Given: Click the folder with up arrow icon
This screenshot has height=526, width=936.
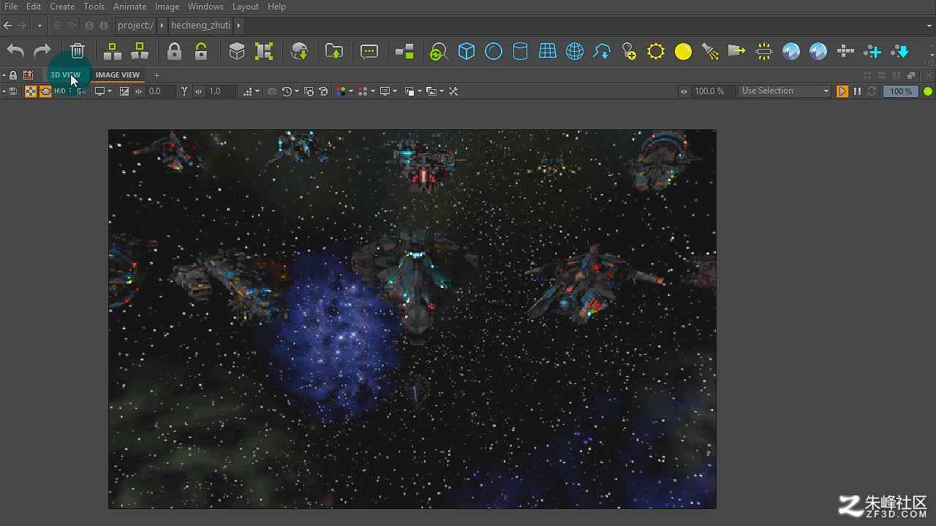Looking at the screenshot, I should click(x=334, y=51).
